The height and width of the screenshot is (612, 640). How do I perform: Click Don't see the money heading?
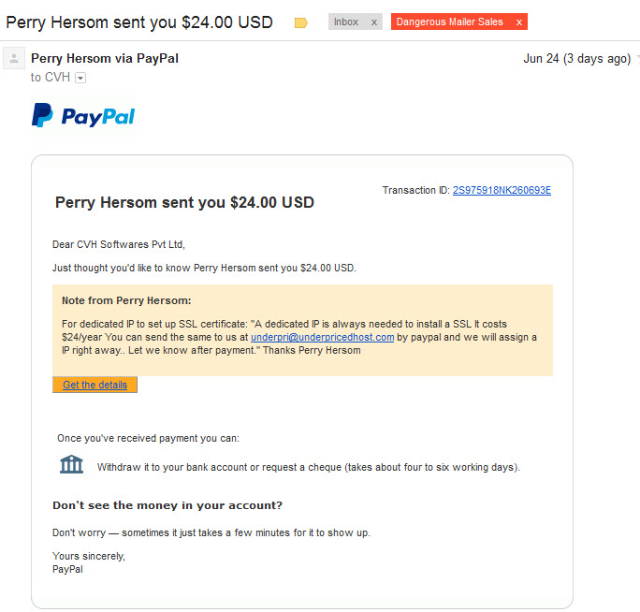point(167,505)
